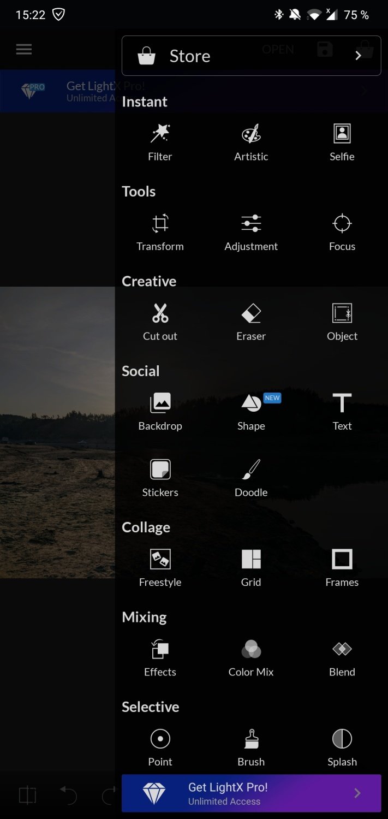Add Text with the T tool
The height and width of the screenshot is (819, 388).
click(x=342, y=412)
